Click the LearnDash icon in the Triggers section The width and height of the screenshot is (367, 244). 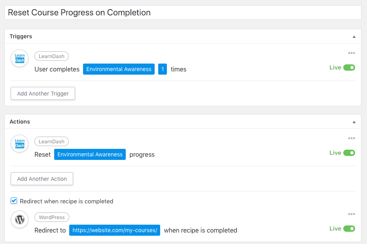pos(19,58)
